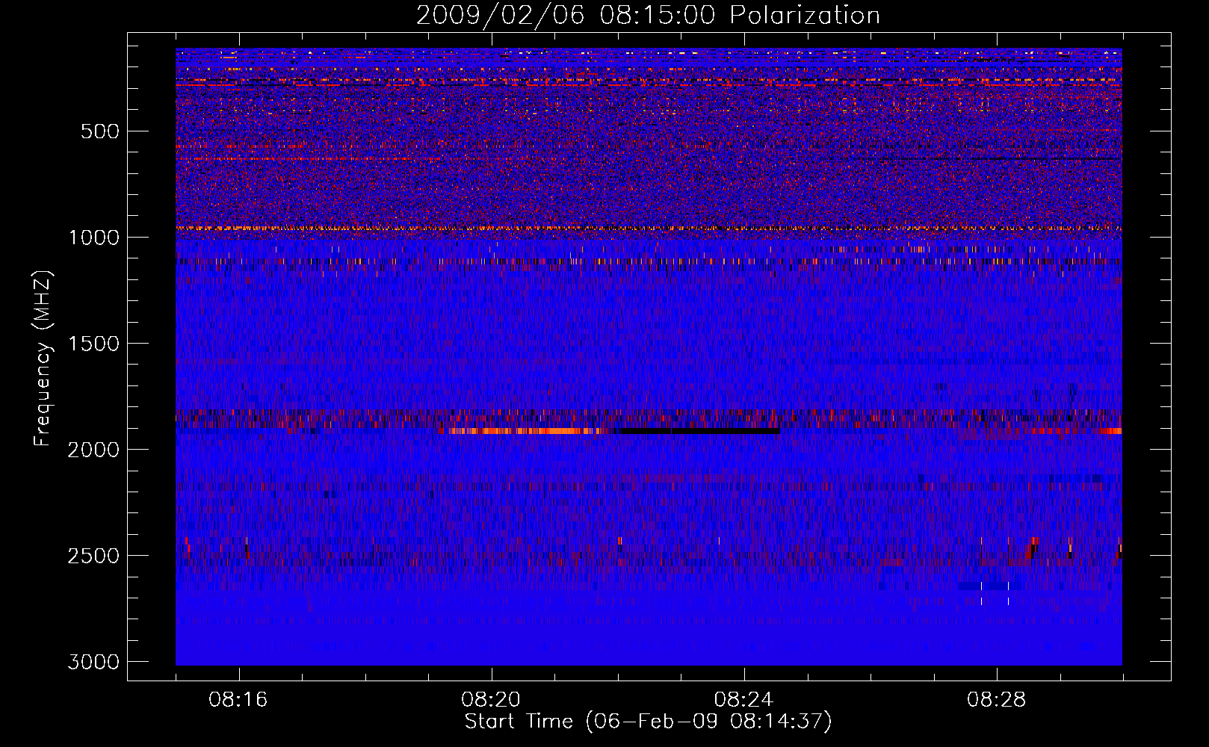This screenshot has height=747, width=1209.
Task: Click the 08:24 time tick label
Action: 743,700
